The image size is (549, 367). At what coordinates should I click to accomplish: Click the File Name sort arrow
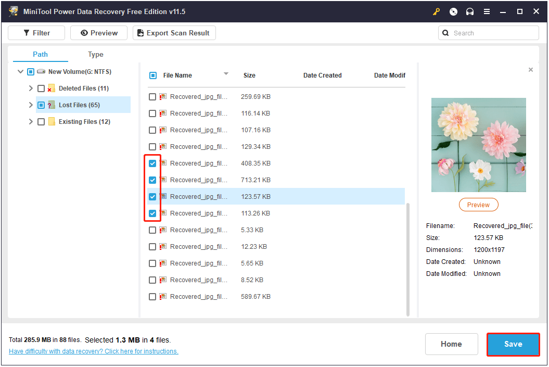tap(226, 73)
